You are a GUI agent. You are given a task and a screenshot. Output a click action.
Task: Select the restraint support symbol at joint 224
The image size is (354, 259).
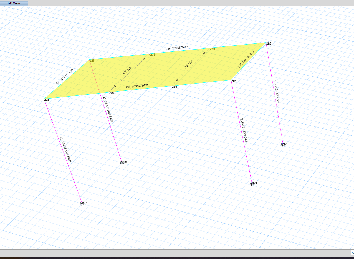(x=252, y=184)
